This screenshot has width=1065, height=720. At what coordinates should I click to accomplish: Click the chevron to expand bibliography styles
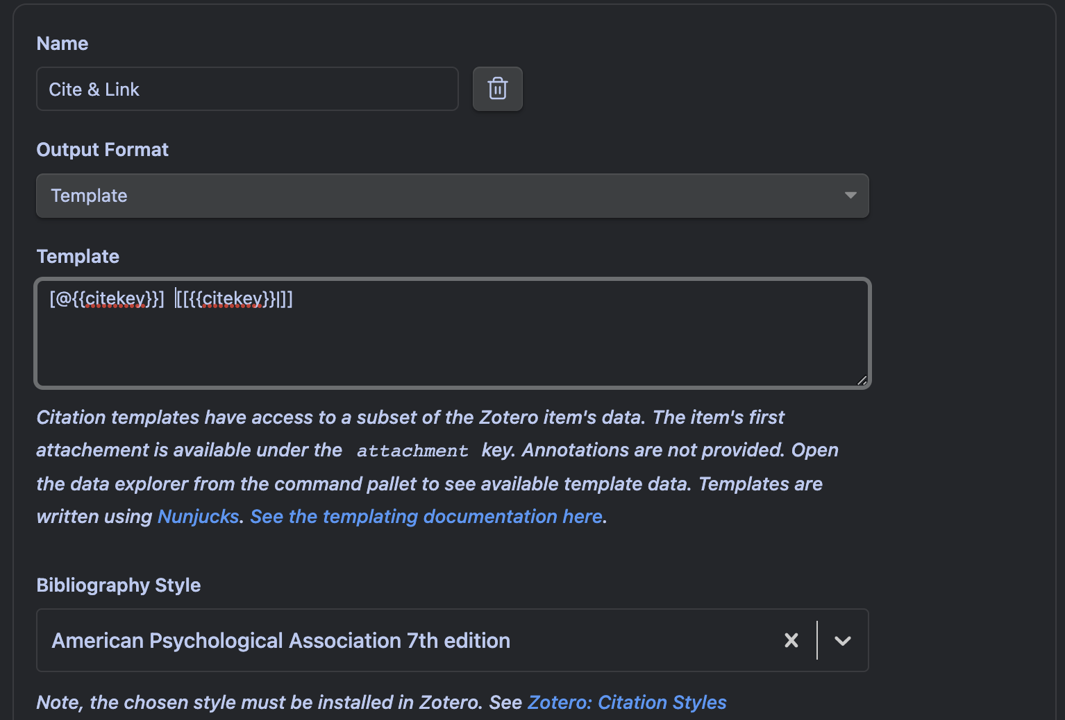pyautogui.click(x=843, y=640)
